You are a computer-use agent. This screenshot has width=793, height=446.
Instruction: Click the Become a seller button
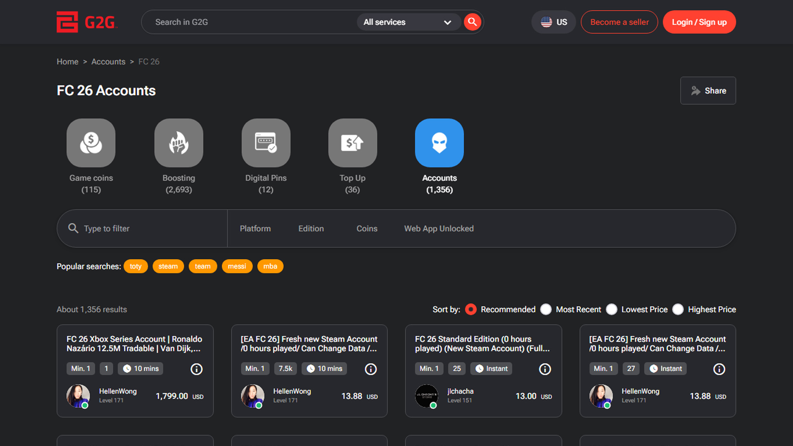[x=619, y=22]
